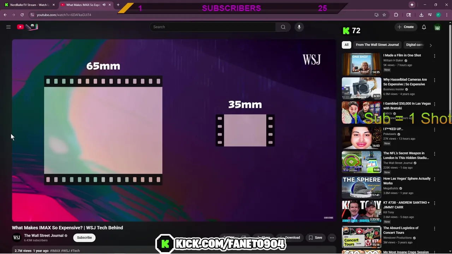Select the All filter chip

pyautogui.click(x=346, y=45)
